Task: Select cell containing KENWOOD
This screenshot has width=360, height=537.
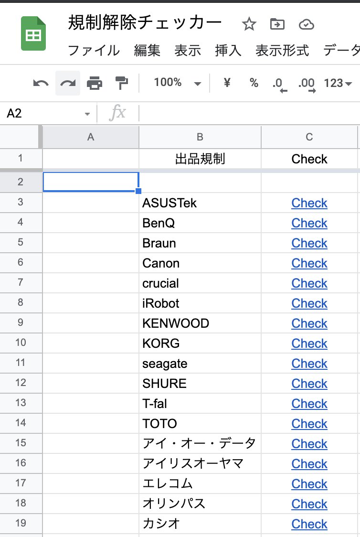Action: click(x=200, y=323)
